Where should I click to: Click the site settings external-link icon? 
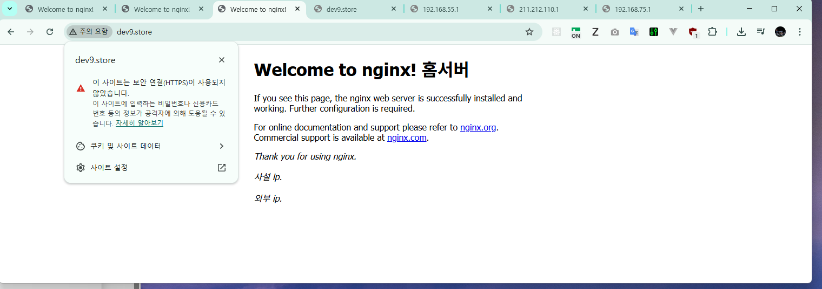222,168
